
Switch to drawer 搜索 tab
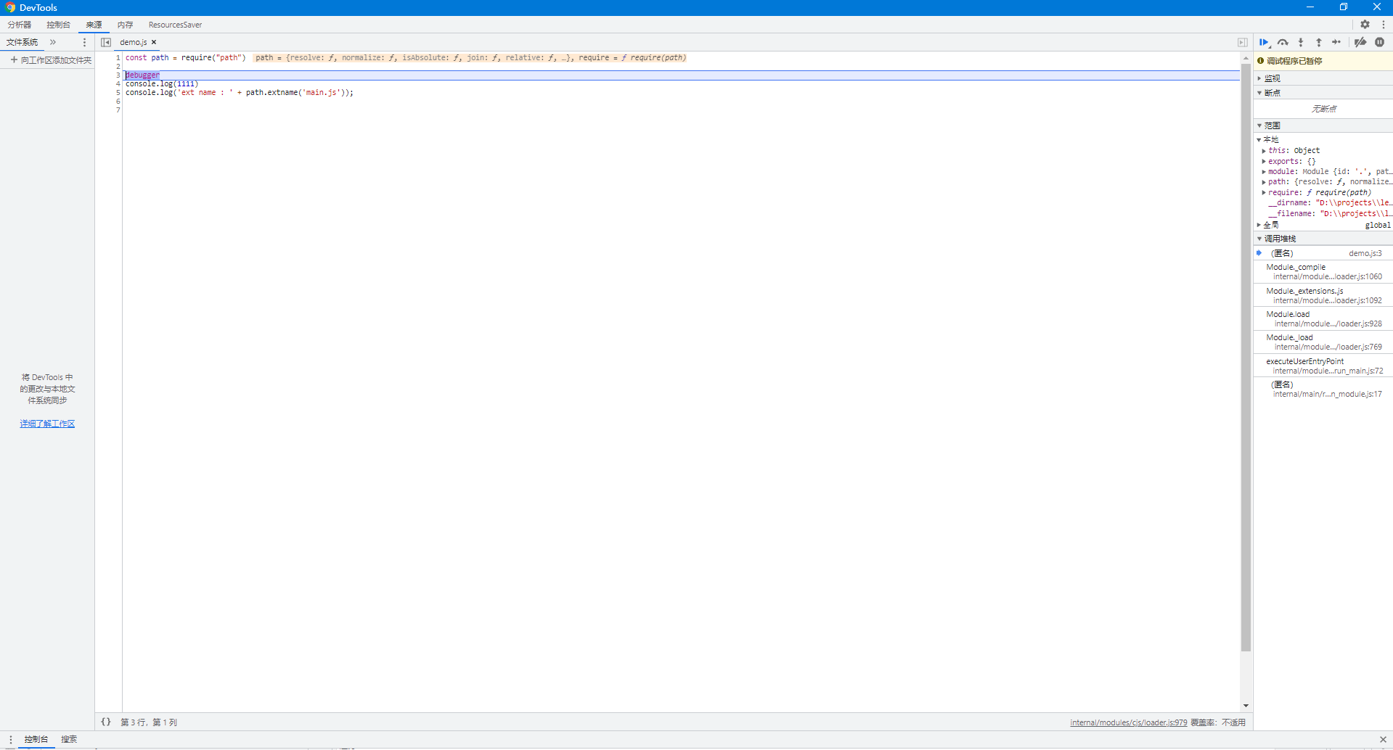[x=69, y=739]
